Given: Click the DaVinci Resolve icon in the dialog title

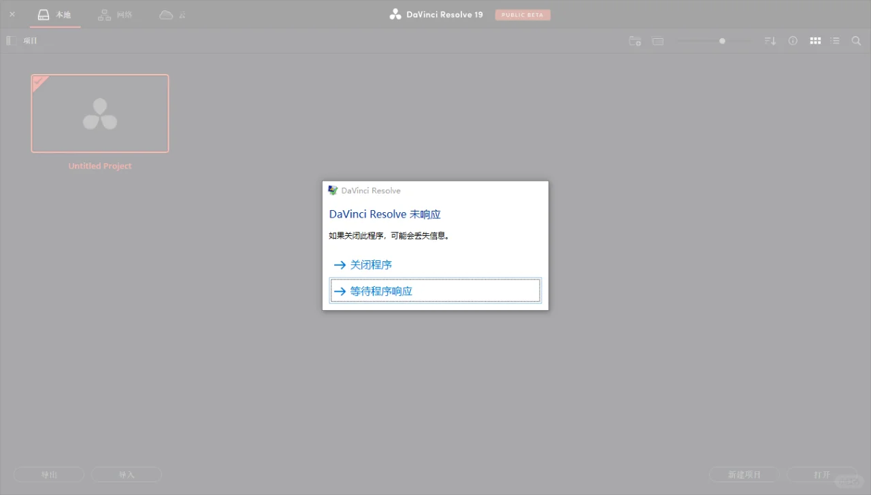Looking at the screenshot, I should [x=333, y=190].
